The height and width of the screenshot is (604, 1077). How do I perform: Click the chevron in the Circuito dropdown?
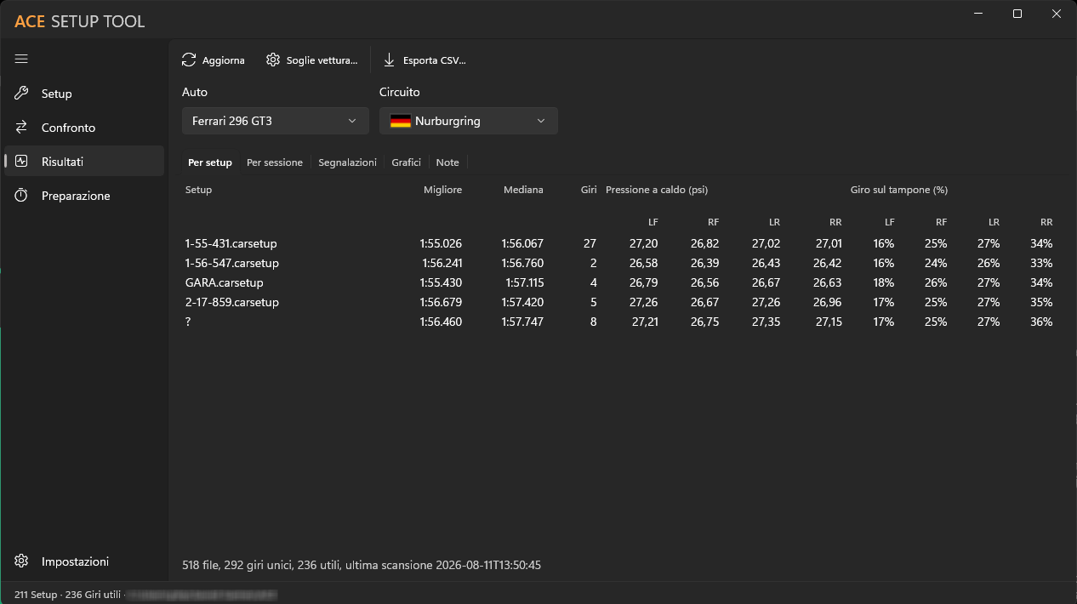(541, 121)
